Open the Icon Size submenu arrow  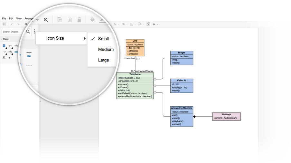(x=85, y=38)
